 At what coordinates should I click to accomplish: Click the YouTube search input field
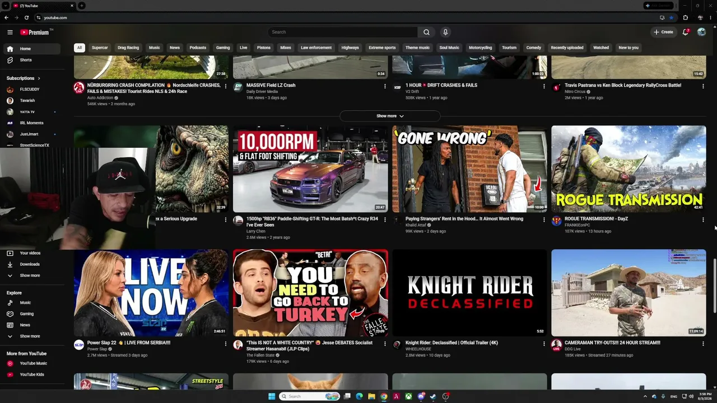pos(343,32)
